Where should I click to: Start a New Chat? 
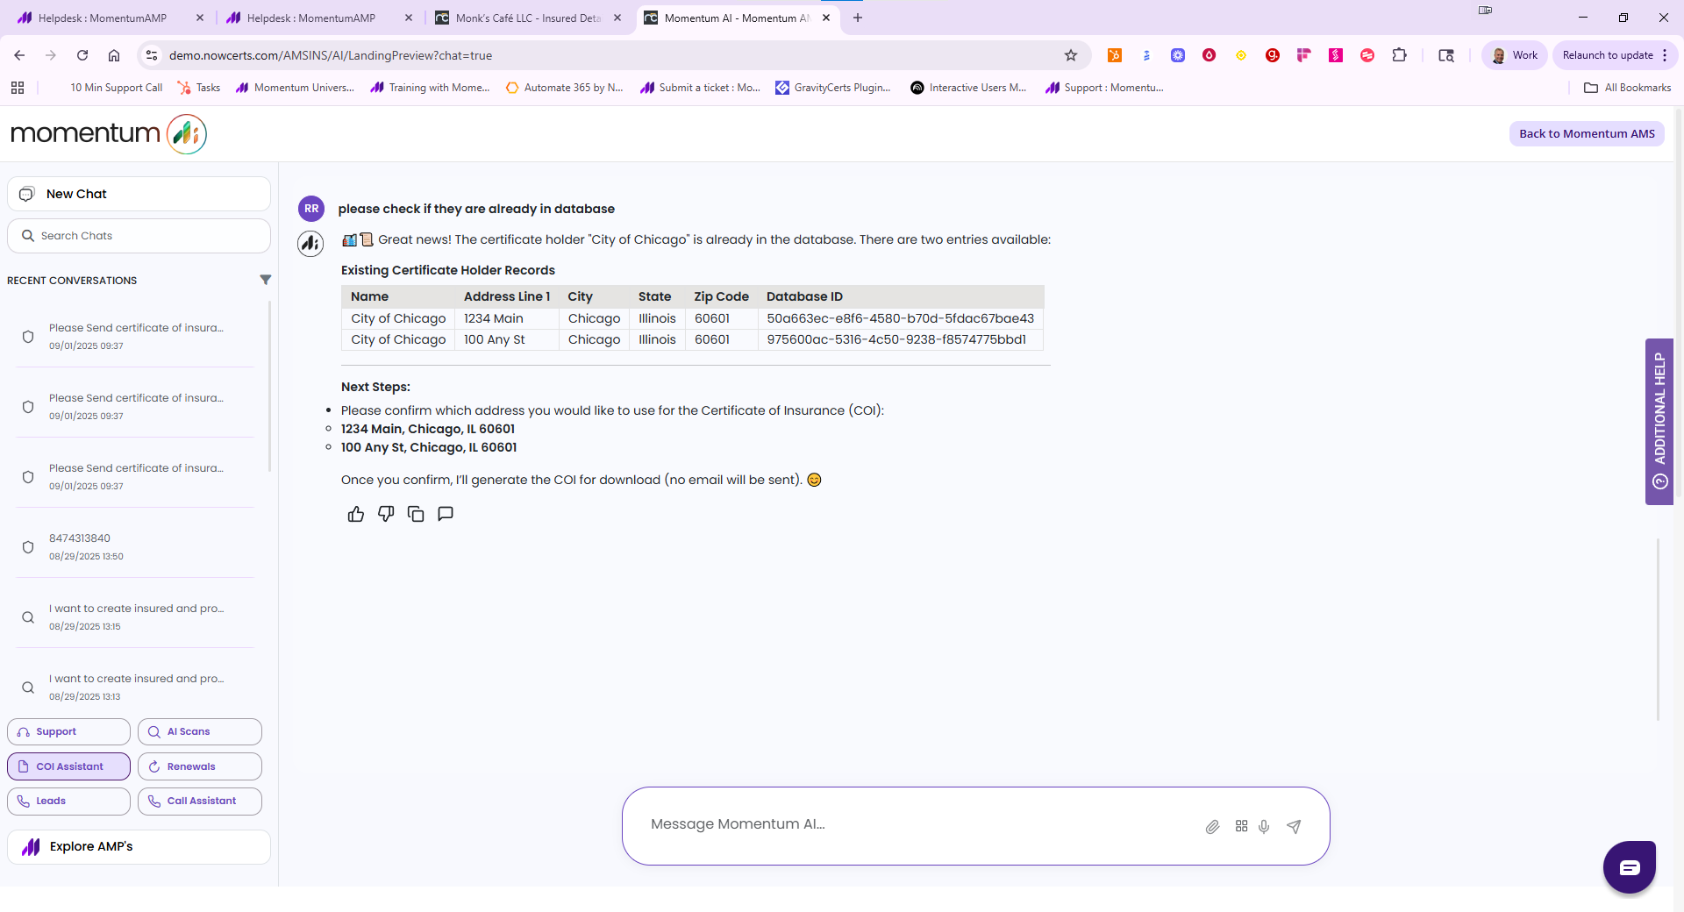pyautogui.click(x=139, y=194)
